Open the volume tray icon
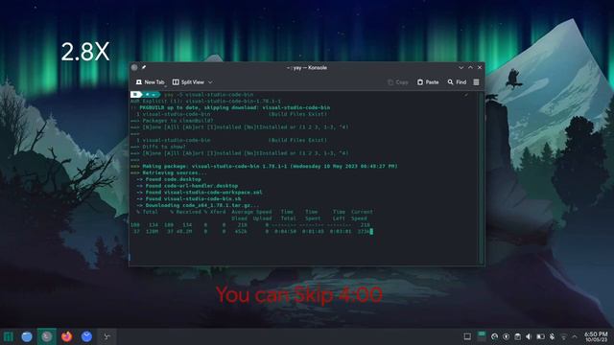This screenshot has height=345, width=614. click(x=529, y=336)
